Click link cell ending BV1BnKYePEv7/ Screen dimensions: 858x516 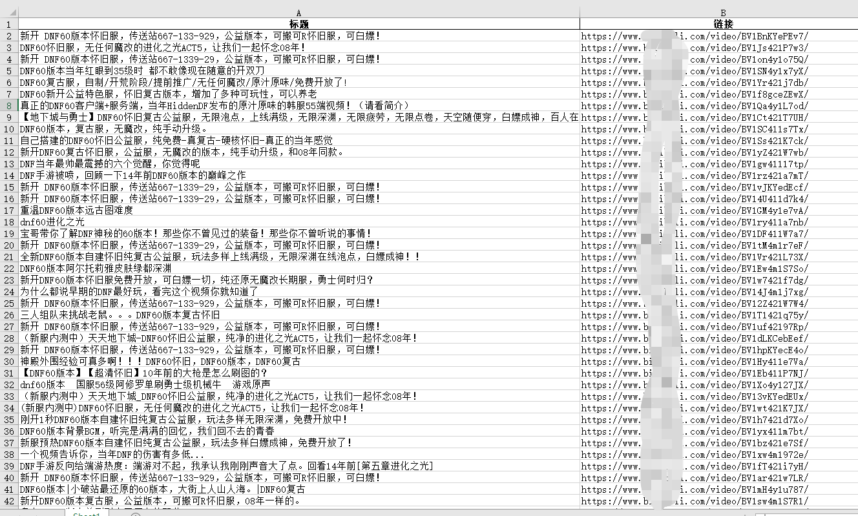pyautogui.click(x=718, y=36)
